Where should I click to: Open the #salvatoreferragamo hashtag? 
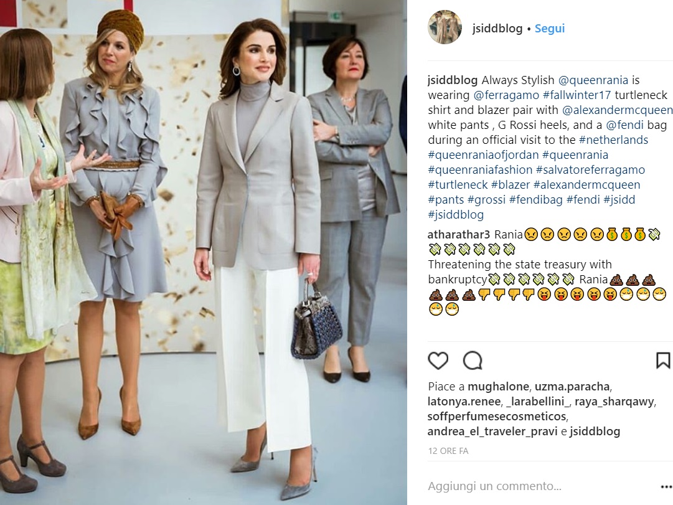pos(590,169)
